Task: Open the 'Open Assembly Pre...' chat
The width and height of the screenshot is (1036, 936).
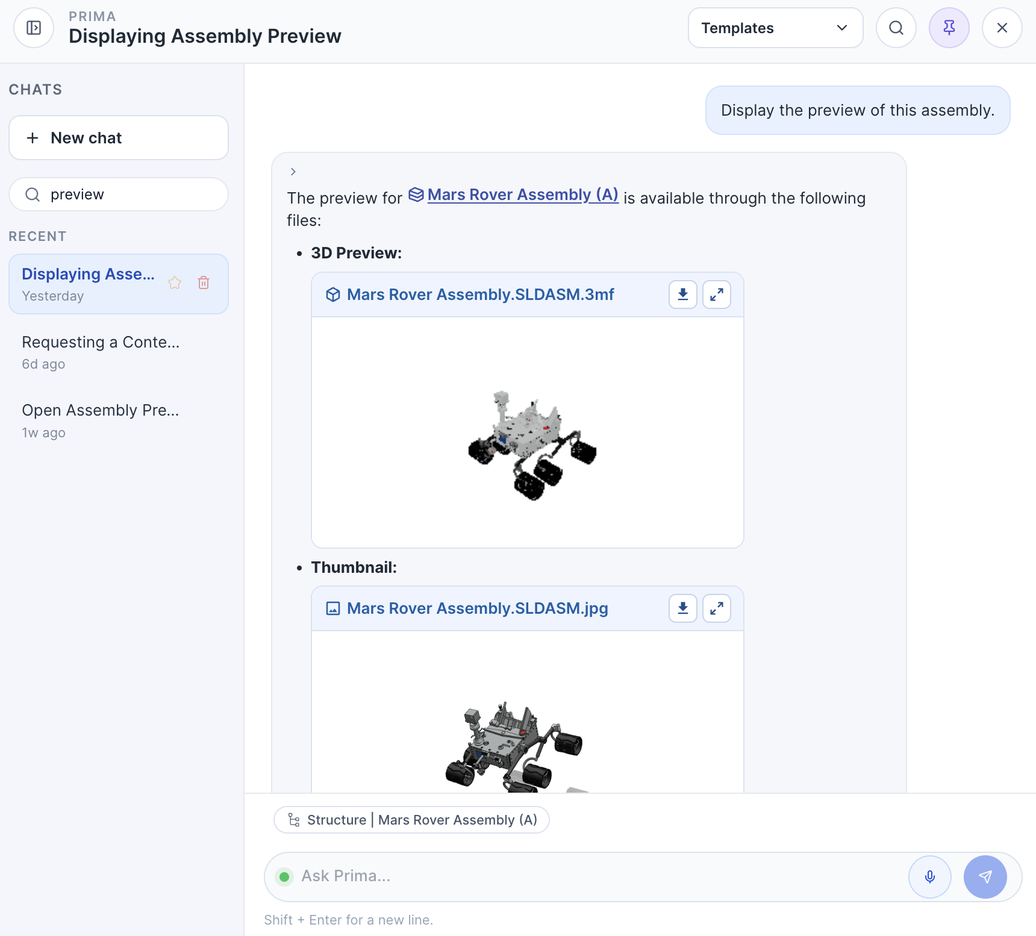Action: 101,420
